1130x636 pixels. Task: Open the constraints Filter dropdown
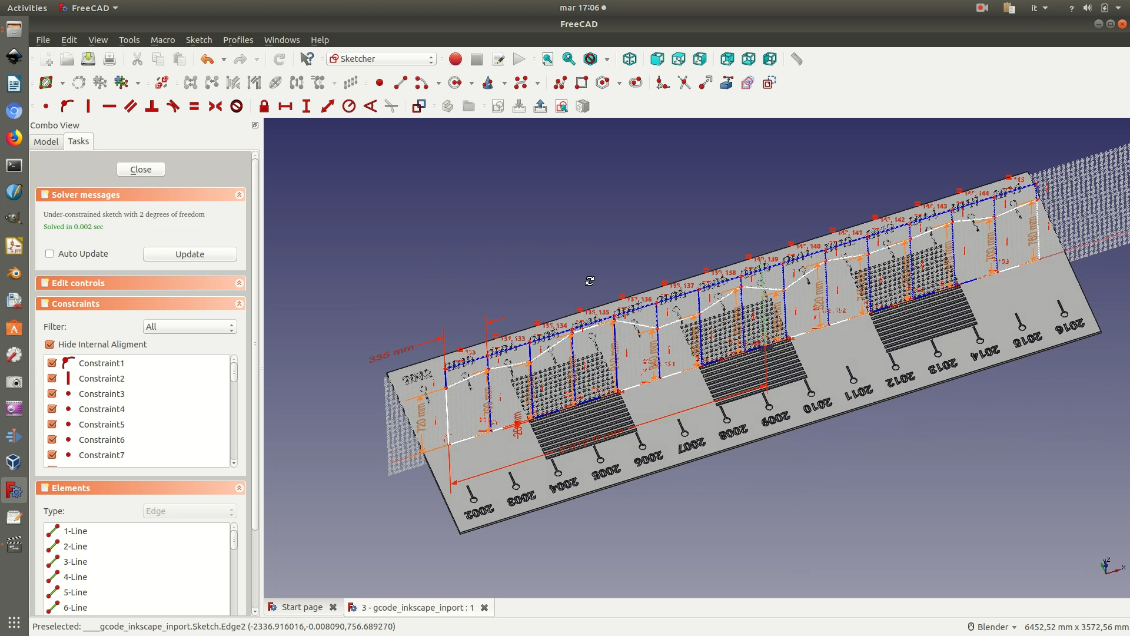click(x=190, y=327)
